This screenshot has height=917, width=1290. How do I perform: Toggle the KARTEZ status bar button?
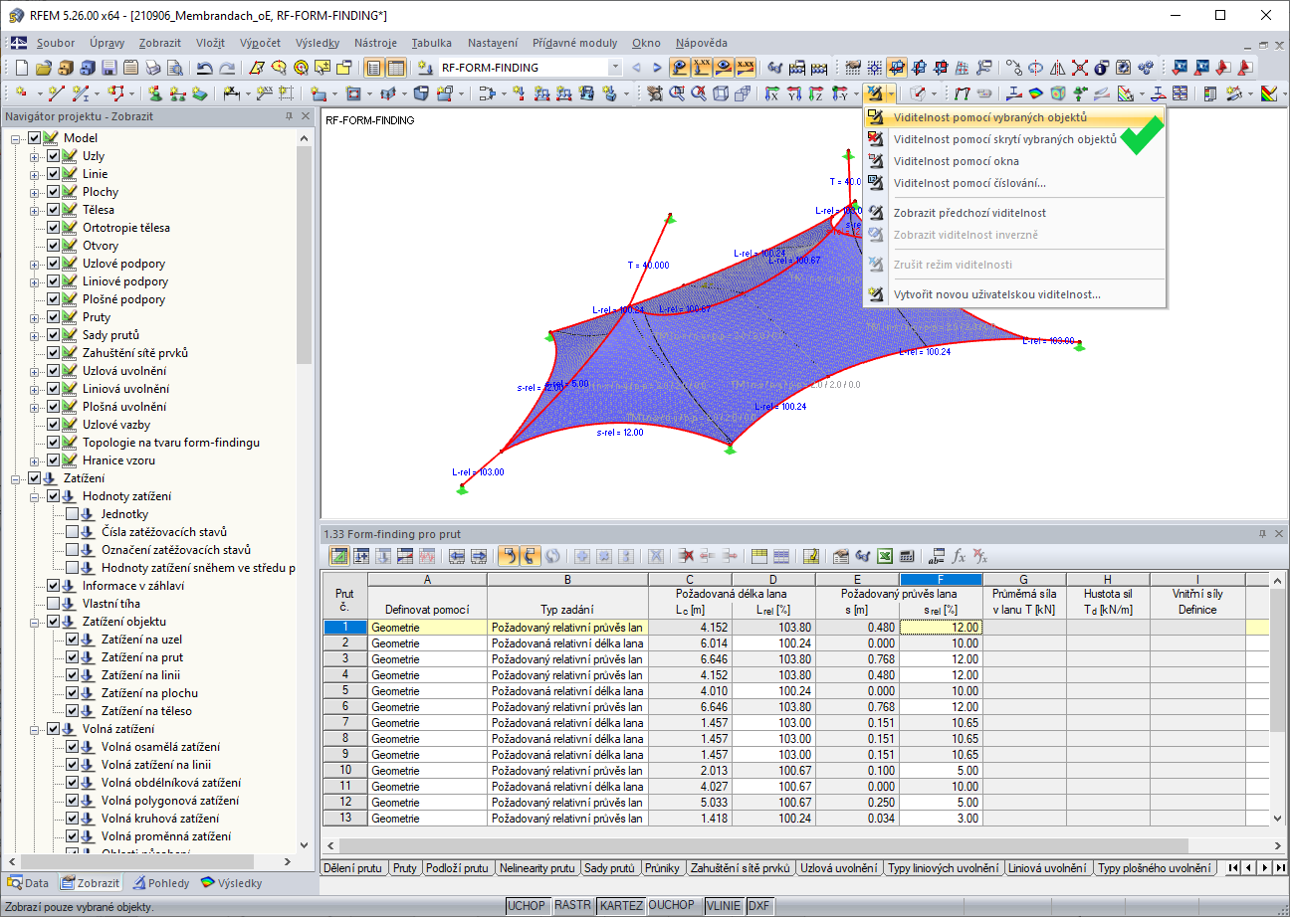pyautogui.click(x=621, y=906)
